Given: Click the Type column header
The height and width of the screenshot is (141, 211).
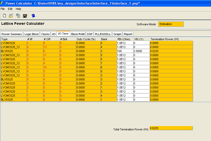Looking at the screenshot, I should [x=13, y=39].
